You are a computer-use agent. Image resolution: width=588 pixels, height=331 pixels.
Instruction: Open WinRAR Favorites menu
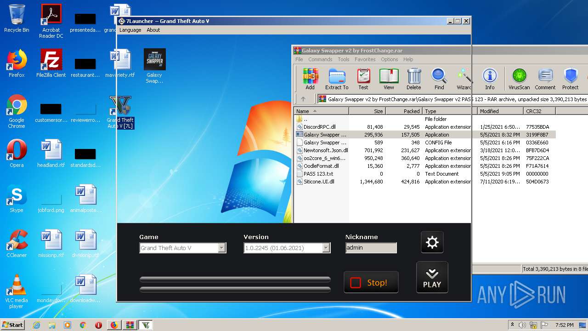point(365,59)
